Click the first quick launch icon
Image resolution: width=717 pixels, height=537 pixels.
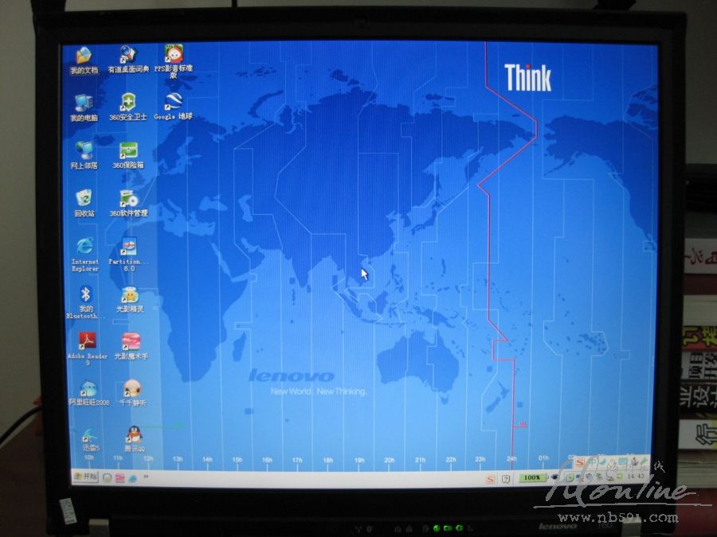point(107,477)
